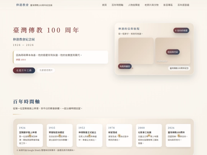Click the scripture quote card 因為耶和華本為善

click(61, 57)
